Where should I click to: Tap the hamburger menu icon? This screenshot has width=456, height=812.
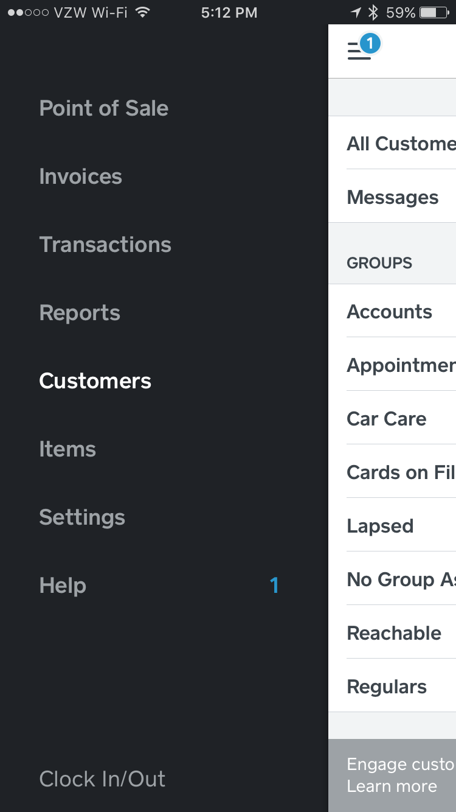(359, 51)
